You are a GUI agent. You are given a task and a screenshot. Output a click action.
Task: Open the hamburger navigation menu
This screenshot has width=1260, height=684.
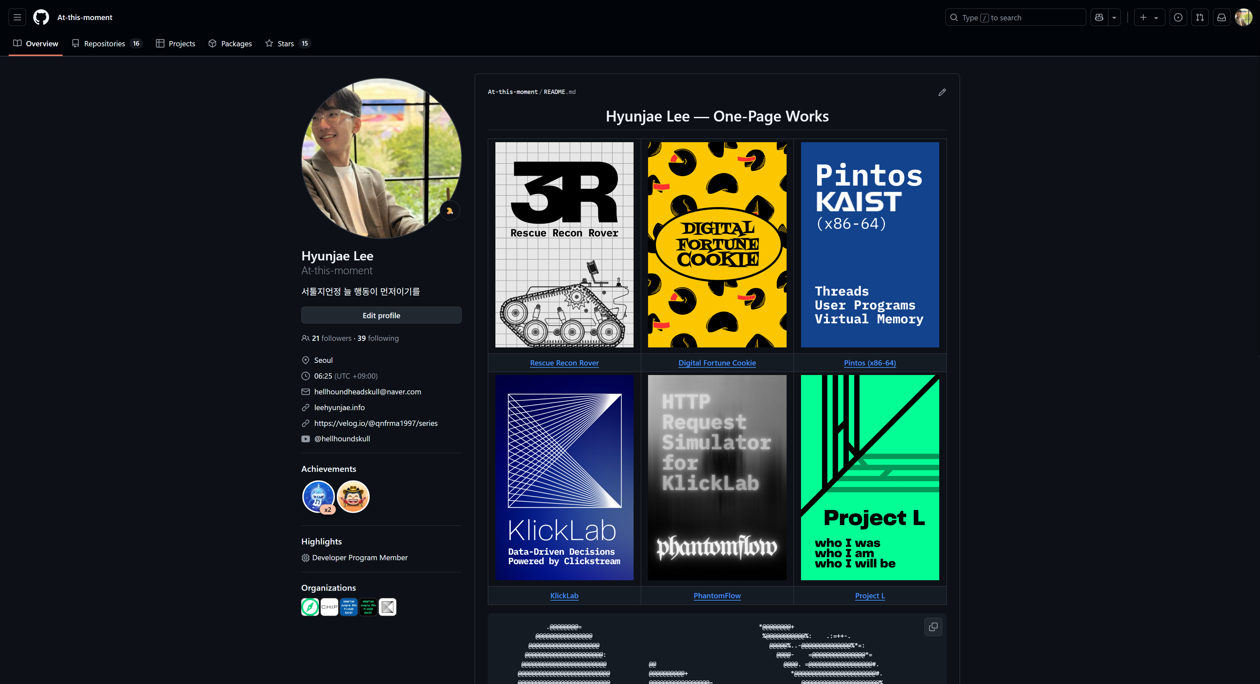[17, 18]
